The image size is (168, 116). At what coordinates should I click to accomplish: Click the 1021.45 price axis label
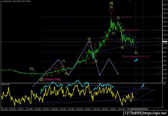pos(165,48)
